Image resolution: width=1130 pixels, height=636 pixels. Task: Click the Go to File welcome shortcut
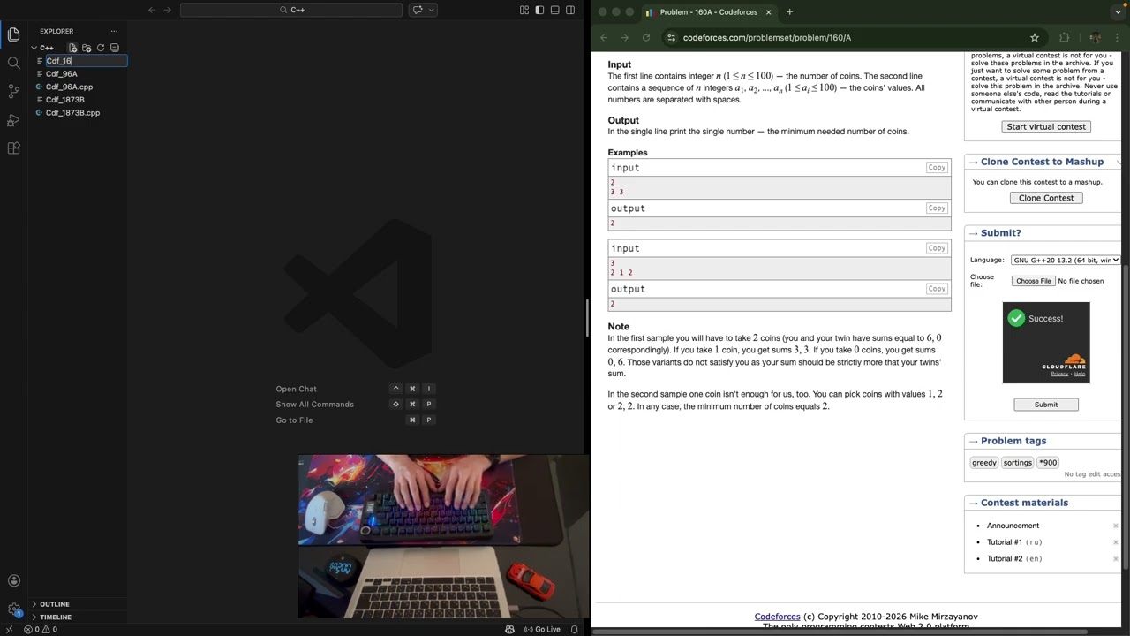[x=294, y=420]
